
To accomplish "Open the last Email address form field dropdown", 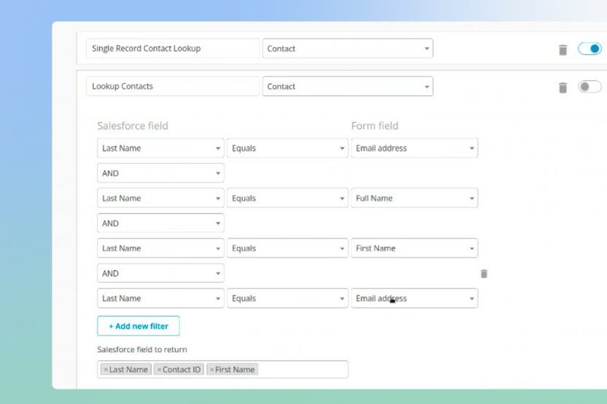I will 414,298.
